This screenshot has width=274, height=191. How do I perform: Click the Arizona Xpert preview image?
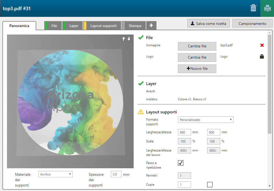[70, 101]
